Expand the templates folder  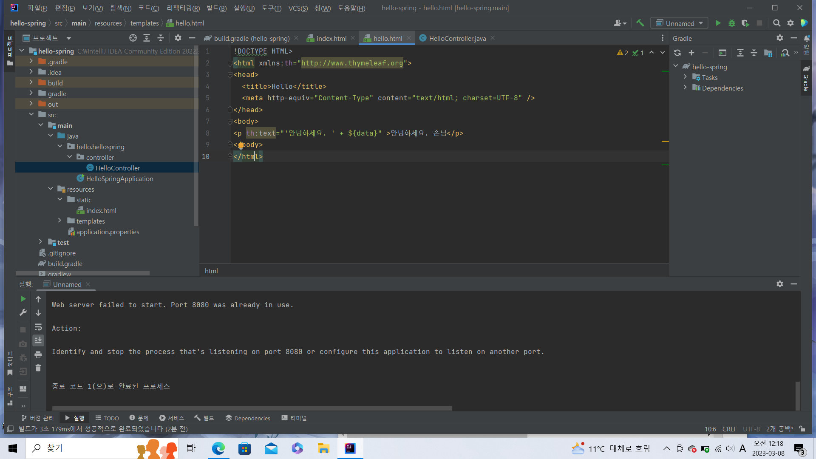tap(59, 221)
